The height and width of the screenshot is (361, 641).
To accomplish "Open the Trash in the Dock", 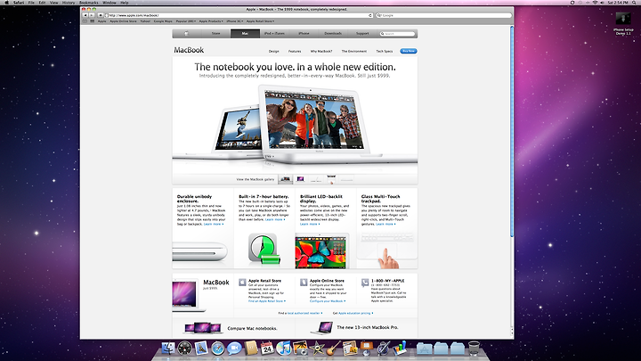I will [474, 349].
